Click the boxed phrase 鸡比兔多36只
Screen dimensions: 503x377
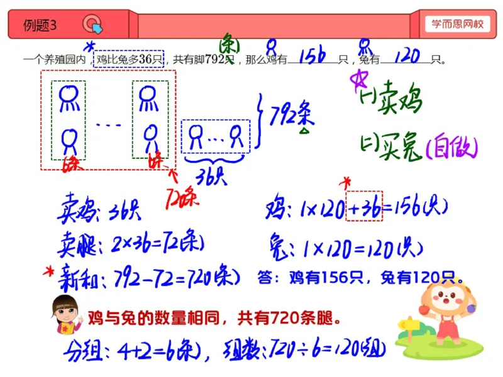click(x=129, y=59)
